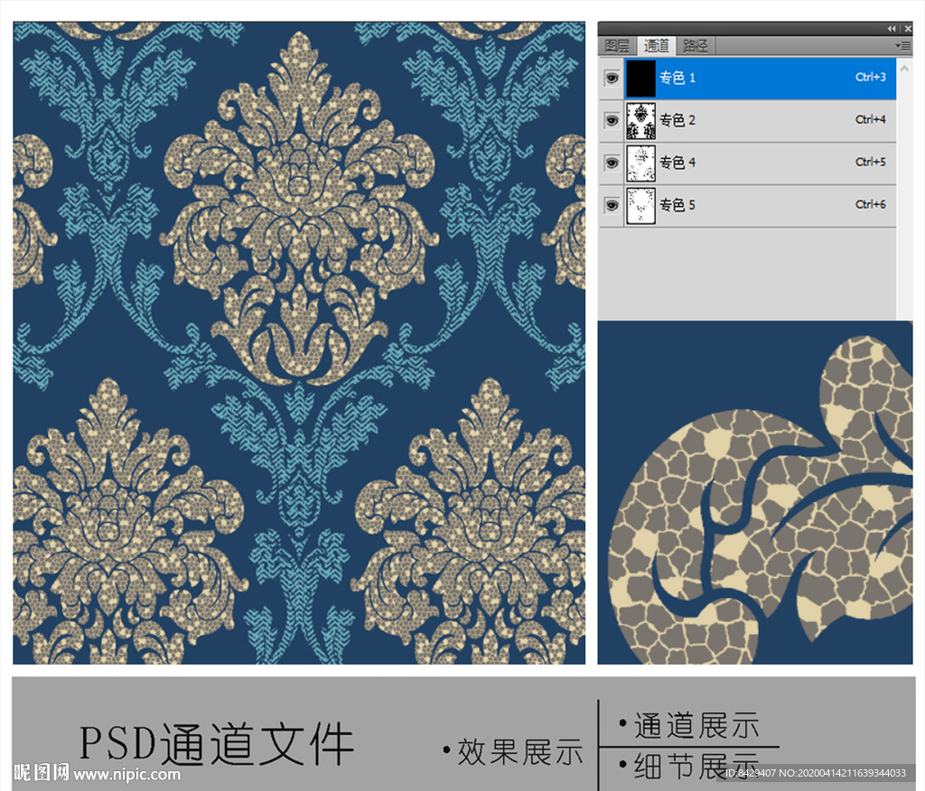925x791 pixels.
Task: Click the 专色 1 black thumbnail
Action: click(640, 78)
